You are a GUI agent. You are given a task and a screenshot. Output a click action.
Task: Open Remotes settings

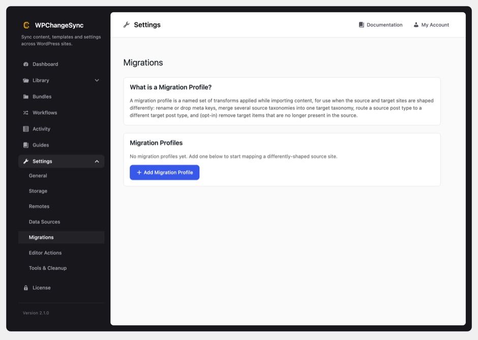[61, 206]
